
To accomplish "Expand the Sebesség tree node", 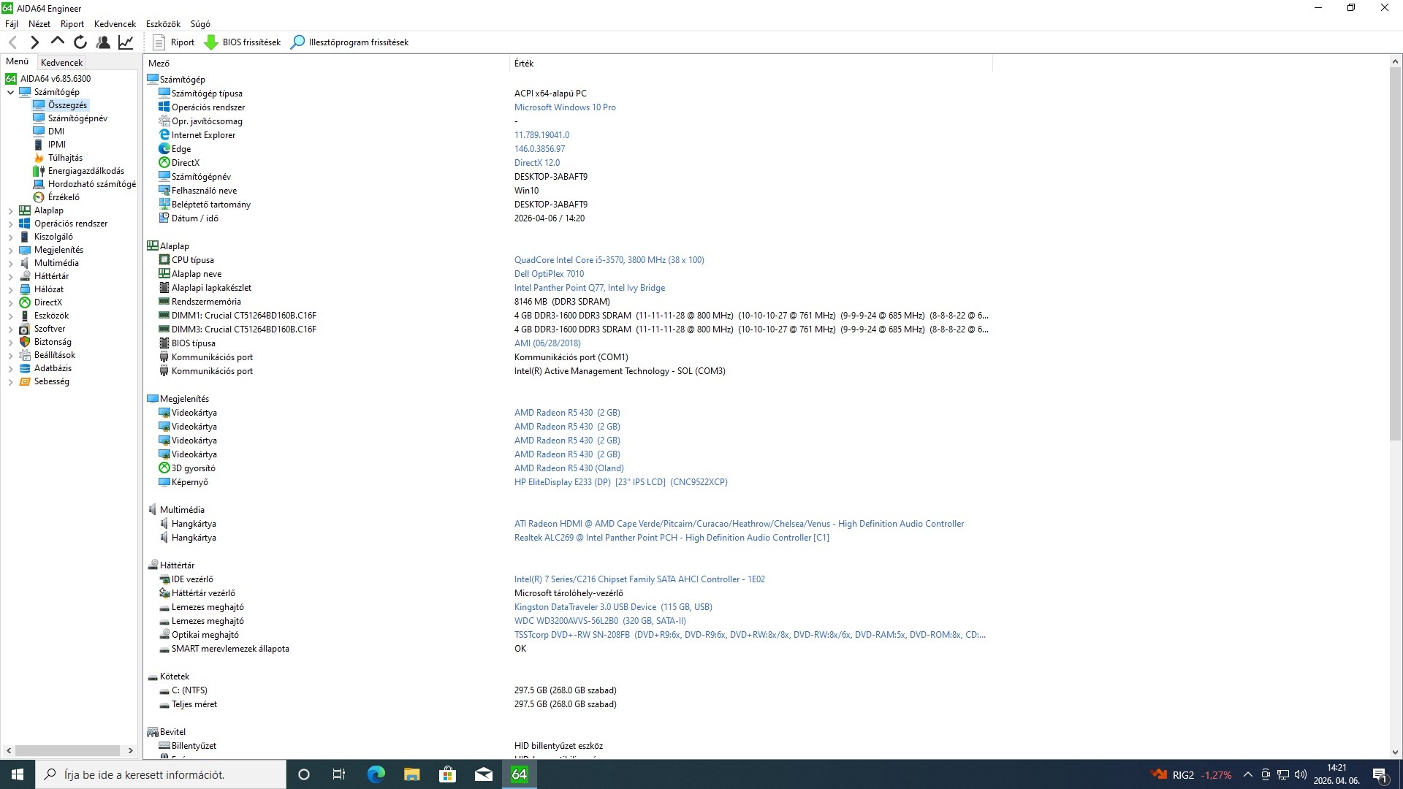I will click(x=10, y=381).
